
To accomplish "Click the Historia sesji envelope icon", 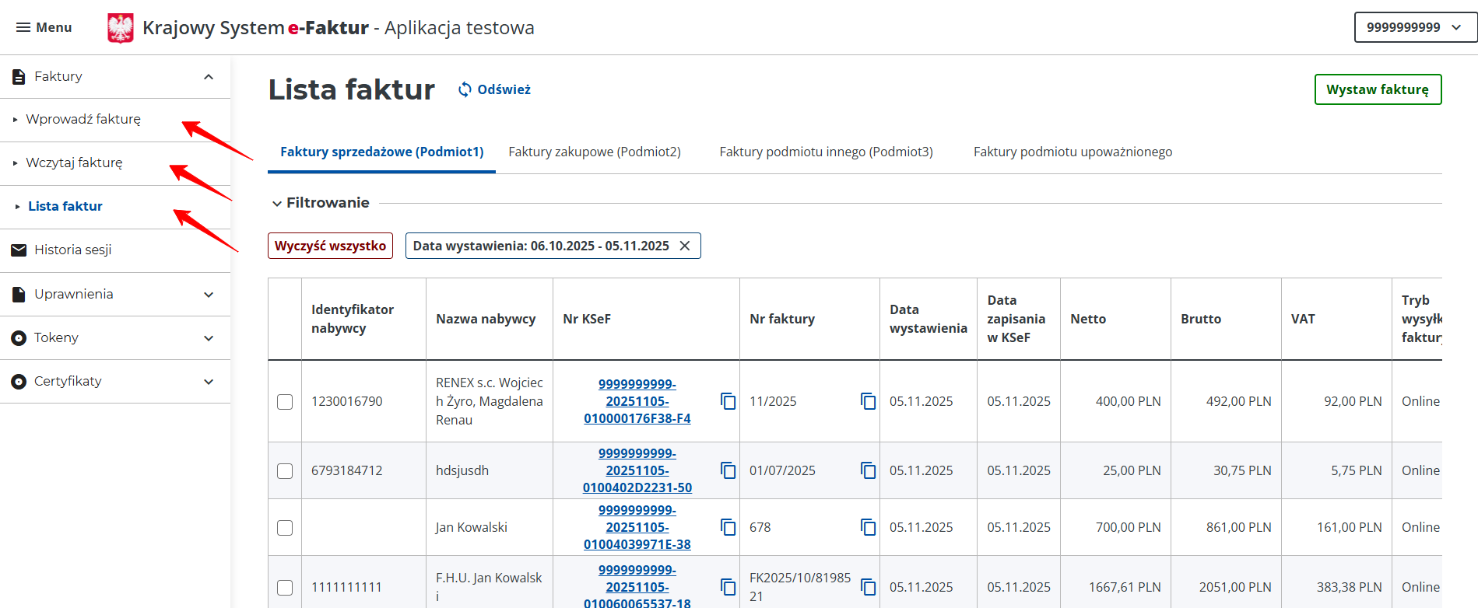I will point(19,250).
